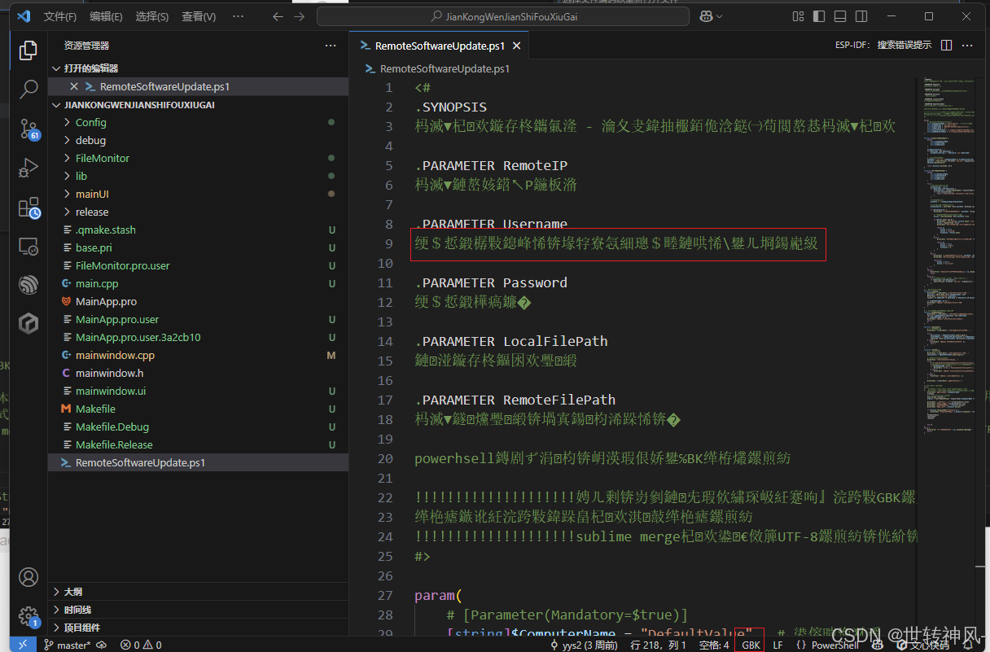This screenshot has width=990, height=652.
Task: Open Source Control view with 61 badge
Action: click(28, 129)
